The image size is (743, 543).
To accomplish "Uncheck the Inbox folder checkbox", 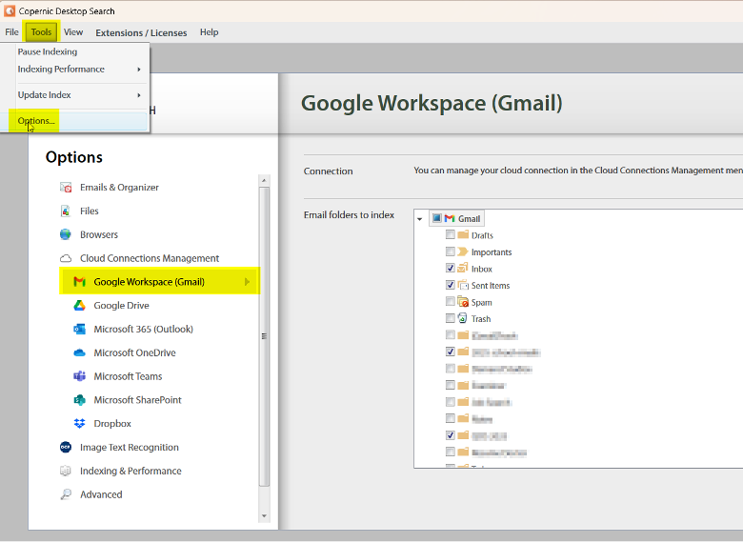I will [x=451, y=269].
